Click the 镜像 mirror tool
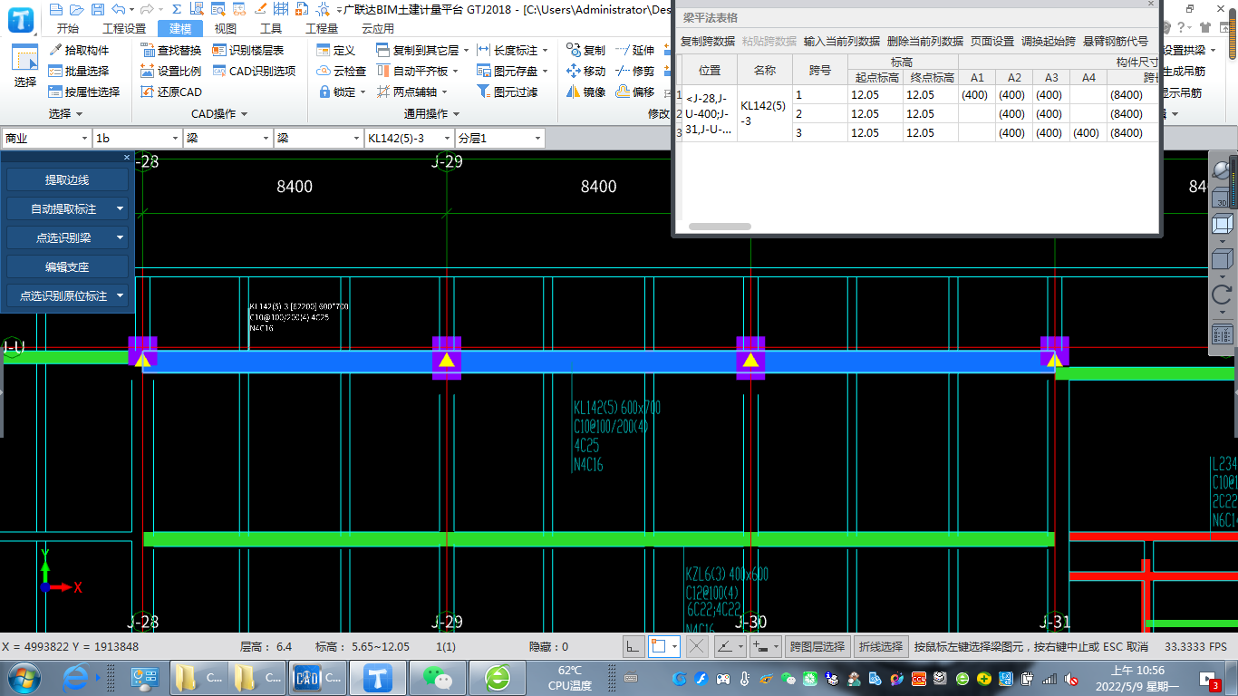1238x696 pixels. [585, 92]
